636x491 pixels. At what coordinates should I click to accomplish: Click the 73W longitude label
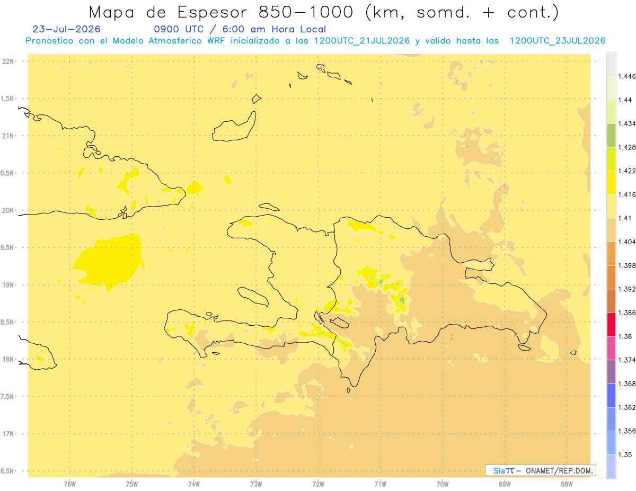tap(256, 484)
